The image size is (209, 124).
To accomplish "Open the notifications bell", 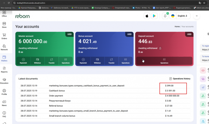I will (165, 16).
